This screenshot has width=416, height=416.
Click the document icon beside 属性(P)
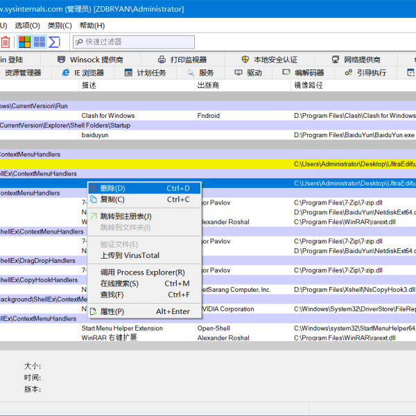click(94, 311)
